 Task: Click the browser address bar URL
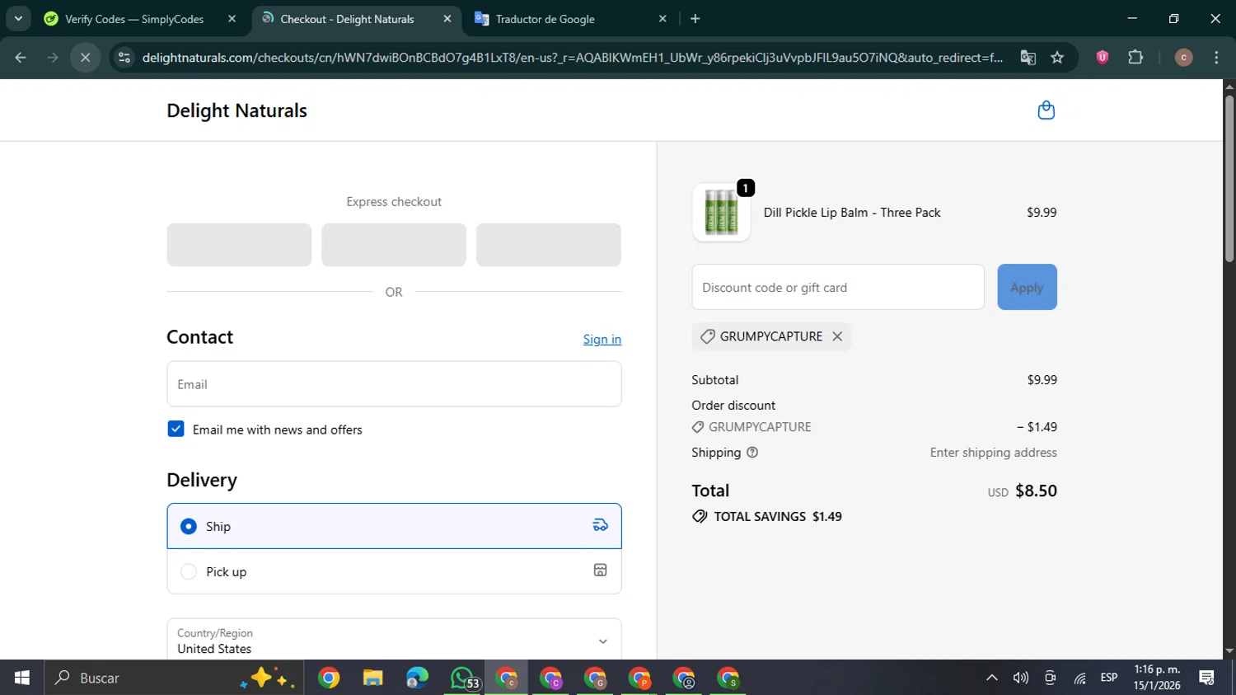572,58
